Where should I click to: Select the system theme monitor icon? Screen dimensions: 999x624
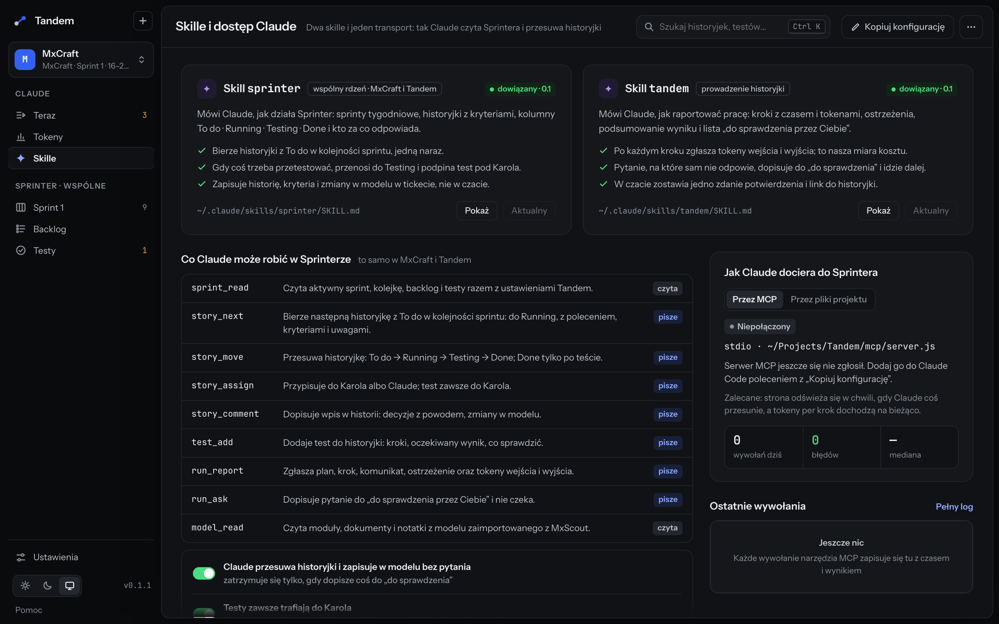click(70, 585)
